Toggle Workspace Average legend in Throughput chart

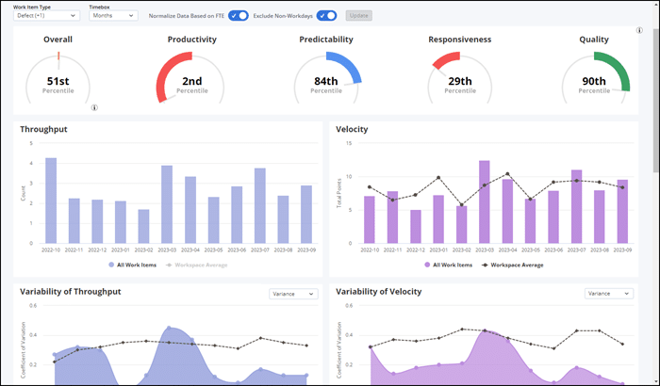pos(197,265)
